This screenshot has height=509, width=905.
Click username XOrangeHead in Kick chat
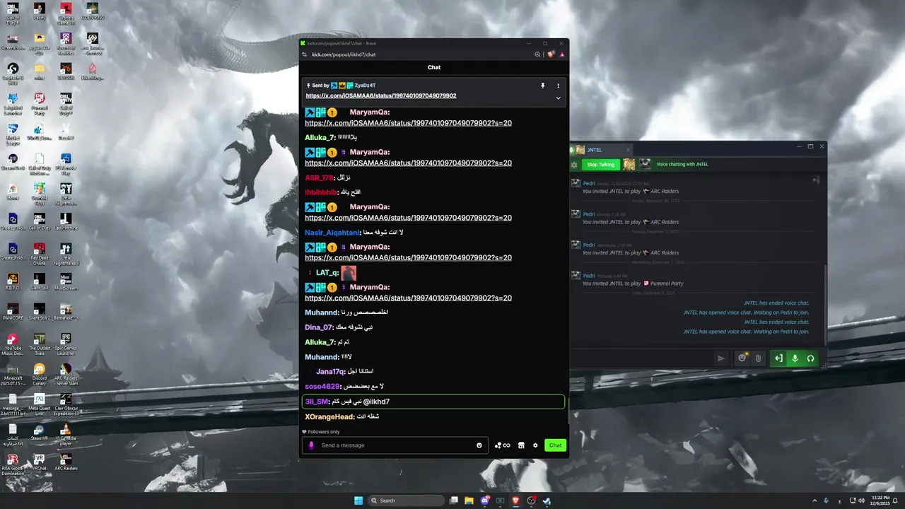(x=329, y=416)
